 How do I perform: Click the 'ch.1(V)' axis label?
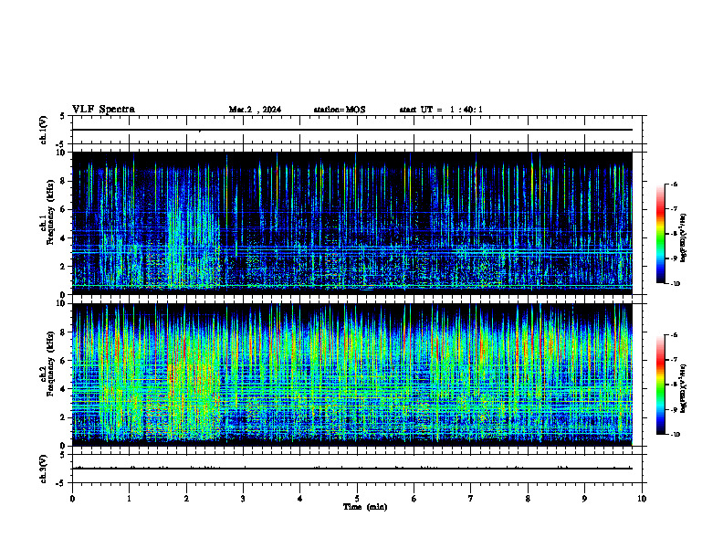(x=43, y=130)
